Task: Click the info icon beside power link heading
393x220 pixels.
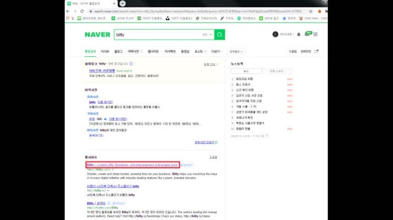Action: tap(131, 64)
